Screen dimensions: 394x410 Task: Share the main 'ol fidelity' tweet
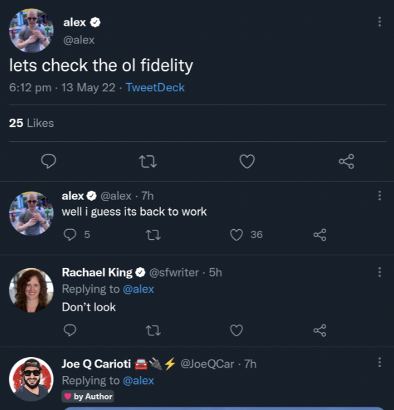[x=346, y=162]
